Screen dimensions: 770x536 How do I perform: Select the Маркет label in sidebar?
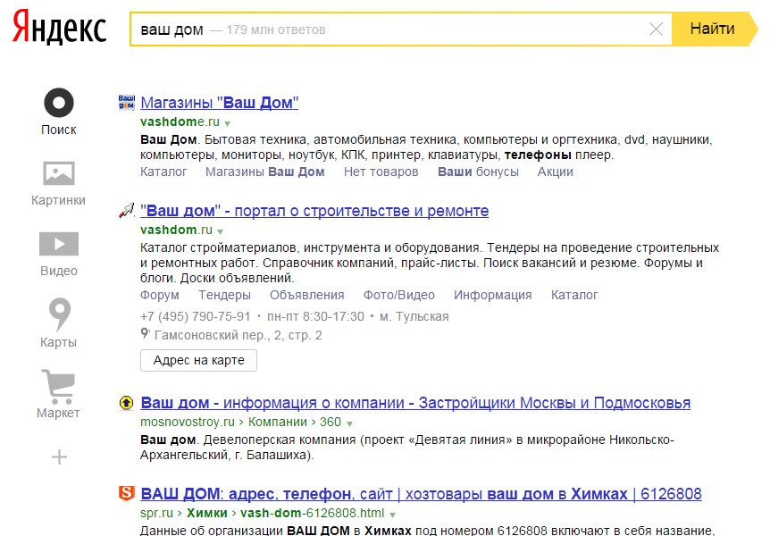coord(58,413)
